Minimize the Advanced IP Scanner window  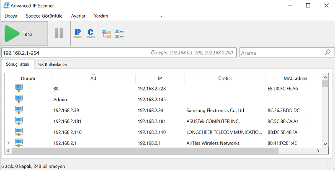290,5
